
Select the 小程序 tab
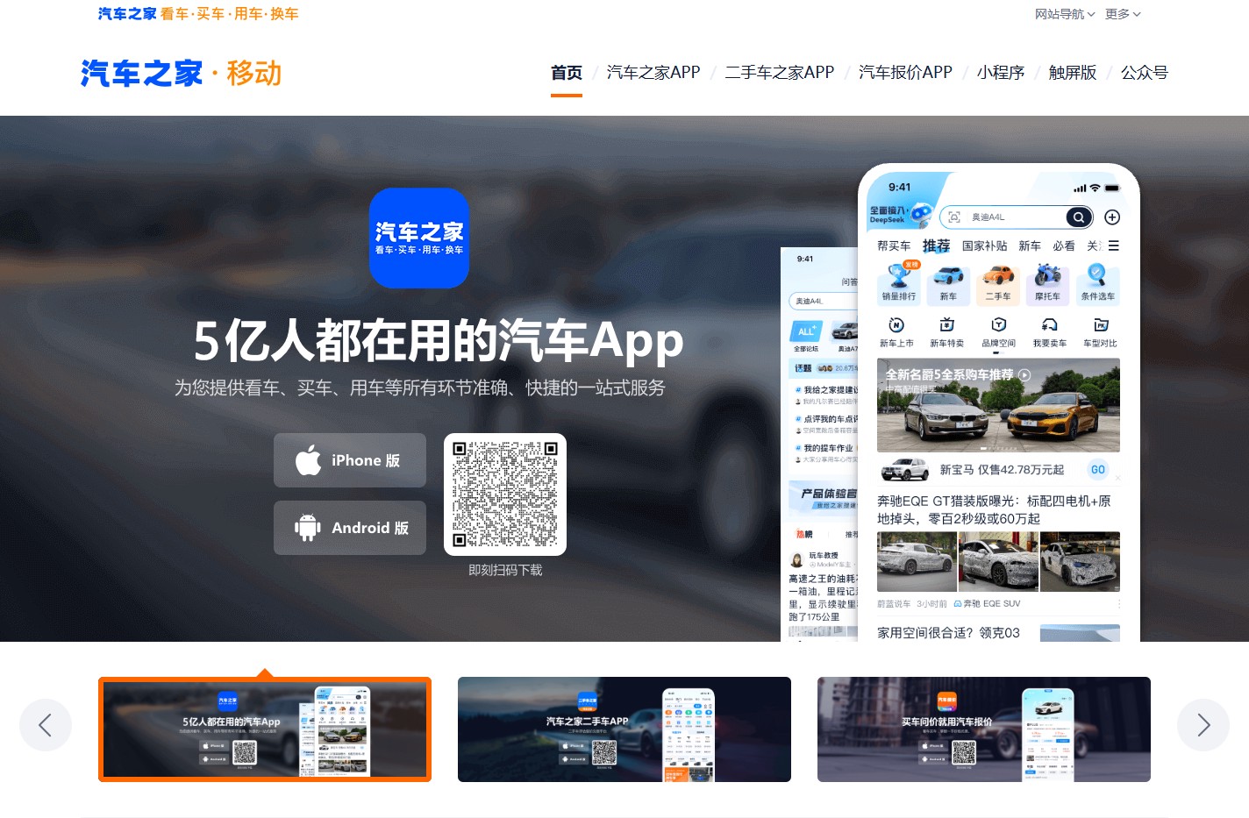1001,73
